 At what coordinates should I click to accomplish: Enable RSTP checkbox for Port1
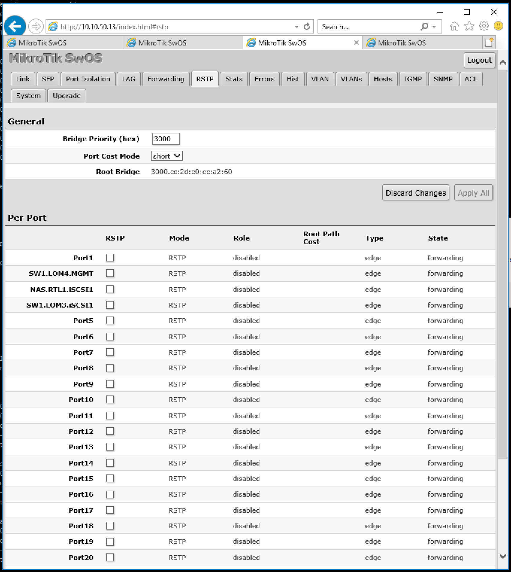(110, 258)
